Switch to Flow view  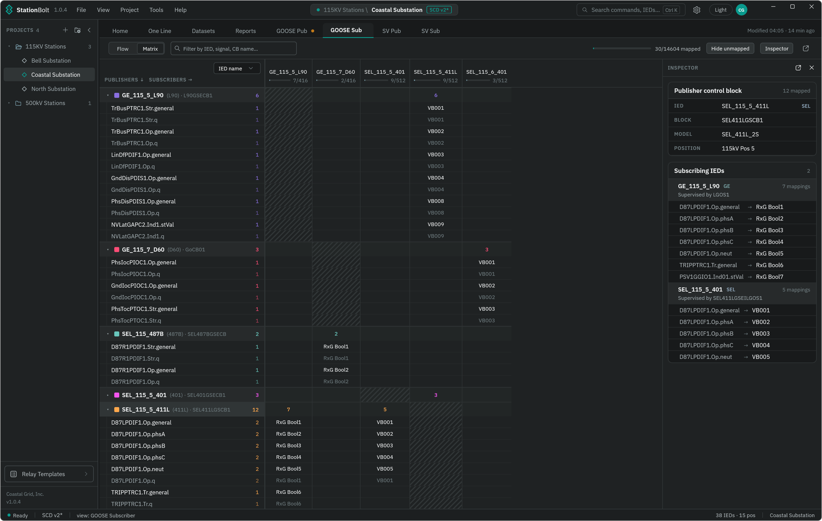click(123, 48)
